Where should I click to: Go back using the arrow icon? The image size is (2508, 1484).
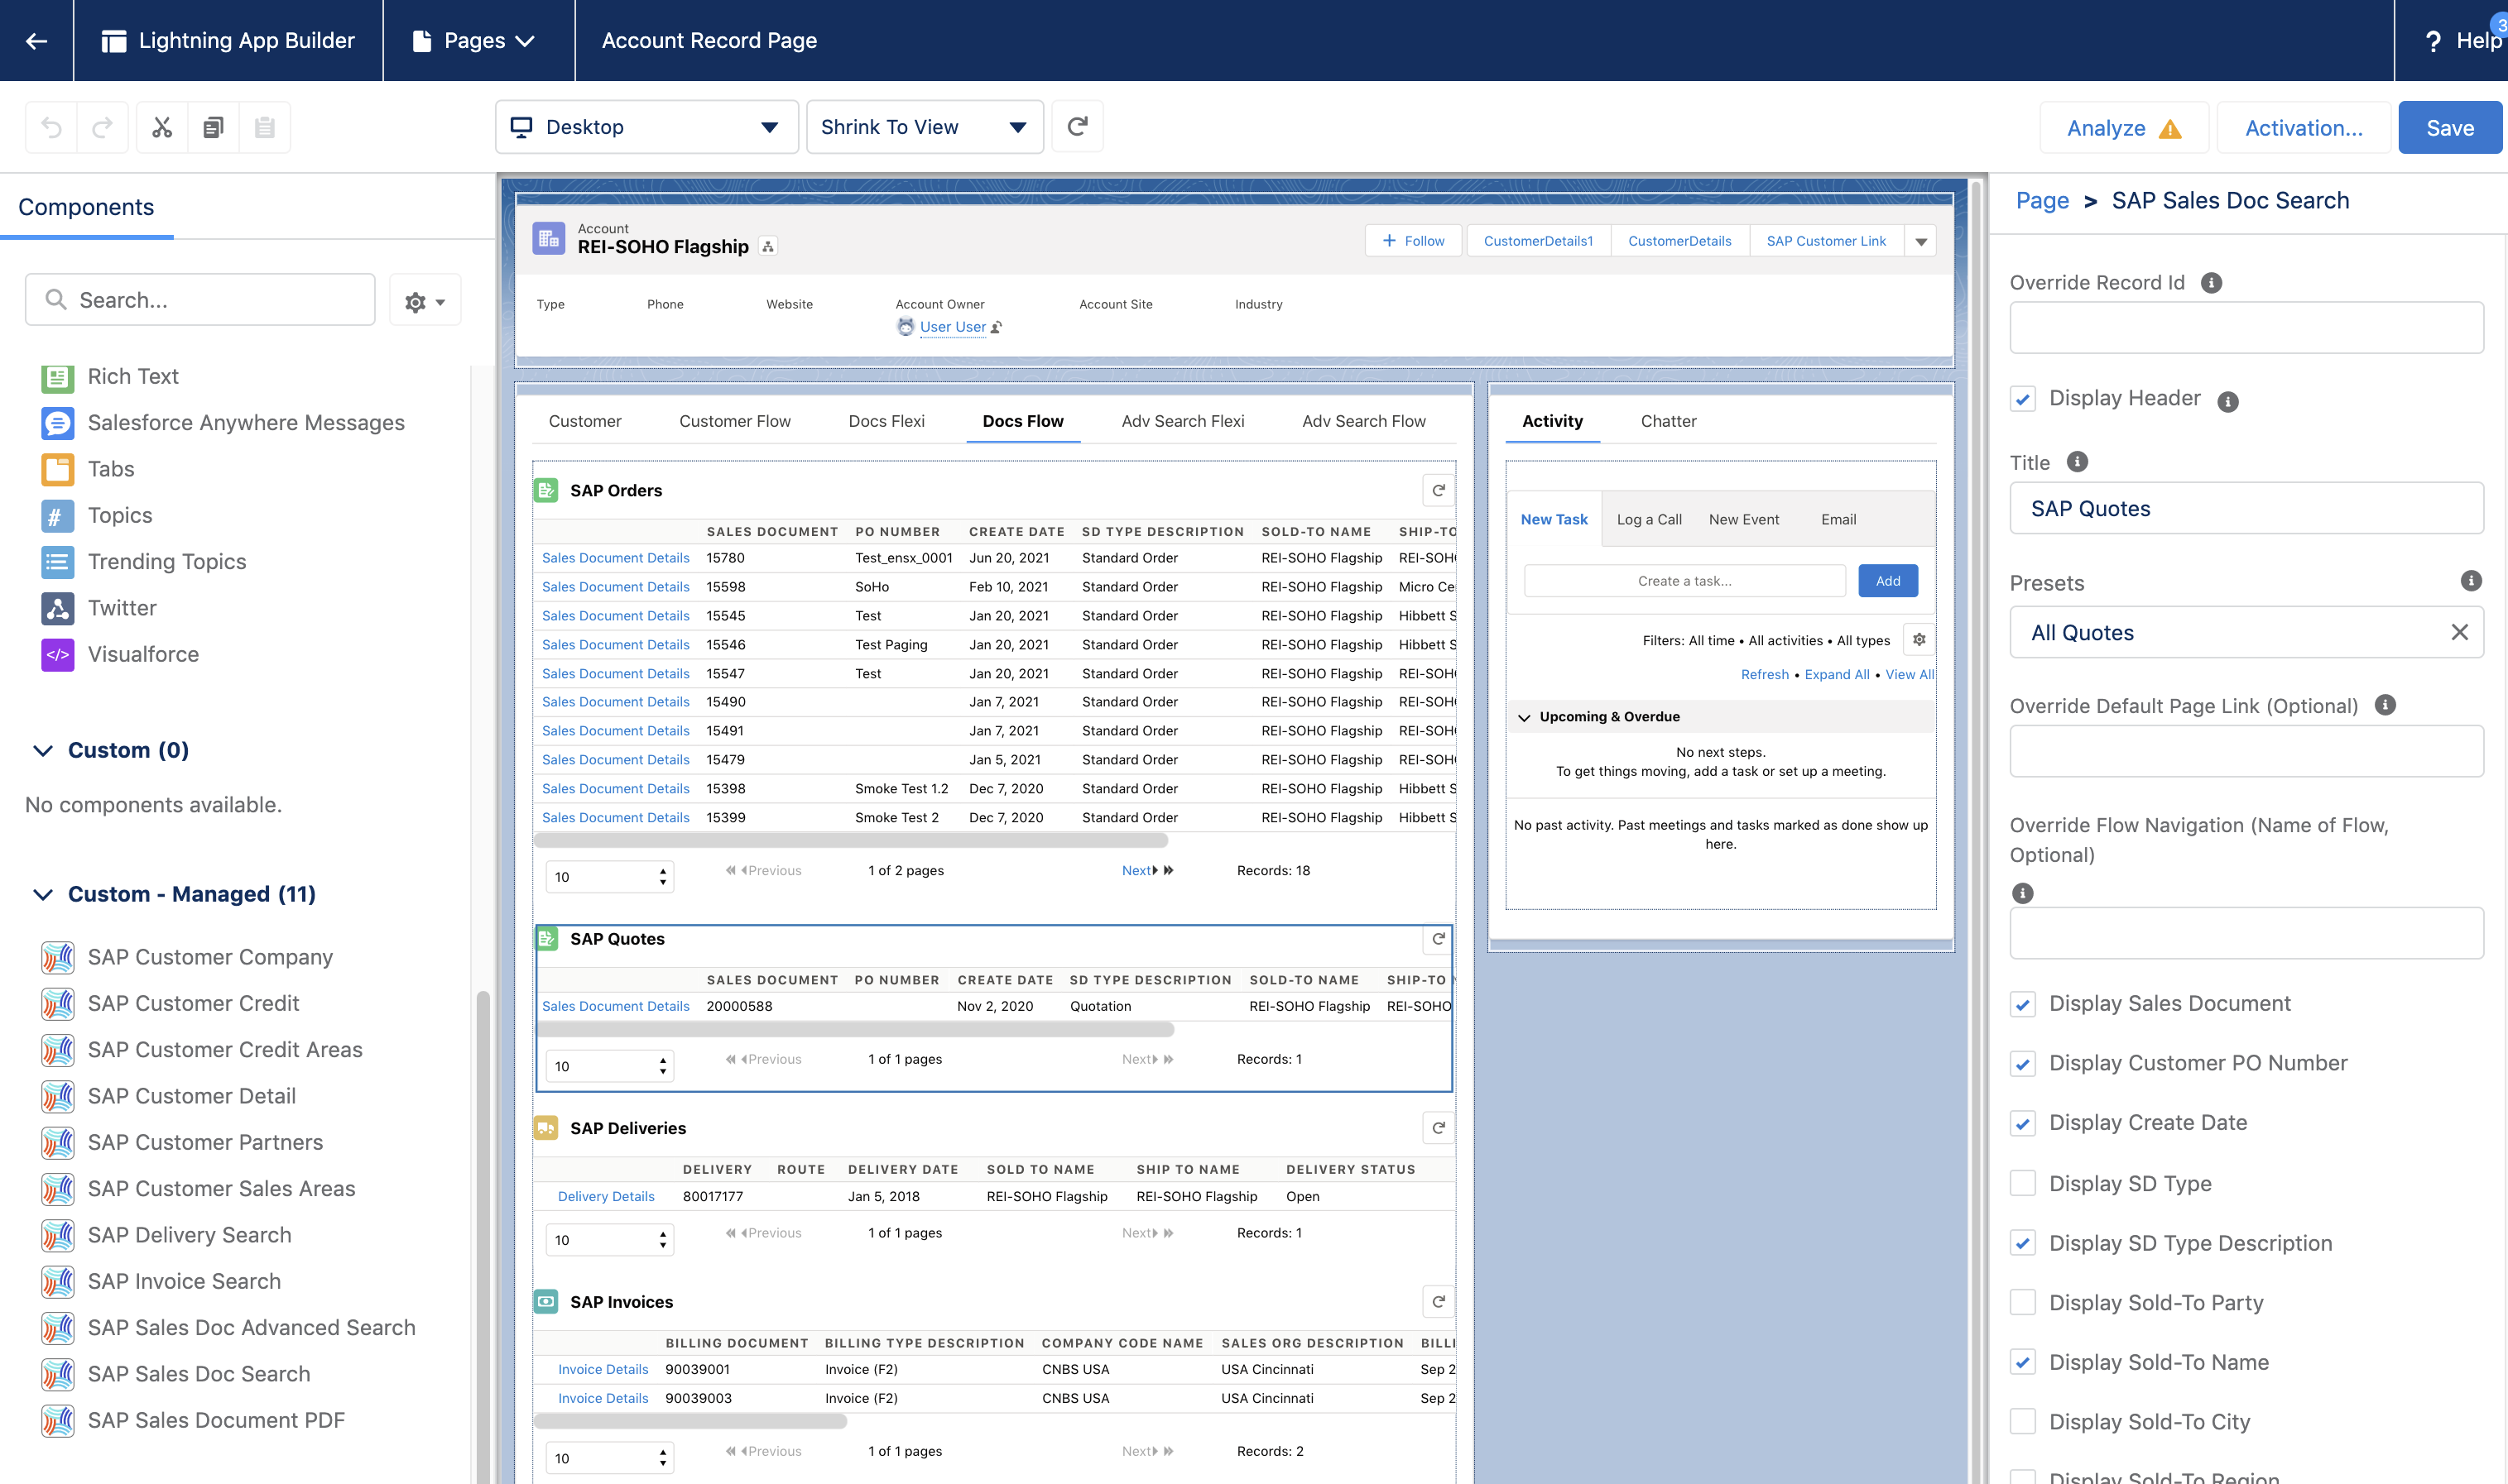click(x=36, y=41)
